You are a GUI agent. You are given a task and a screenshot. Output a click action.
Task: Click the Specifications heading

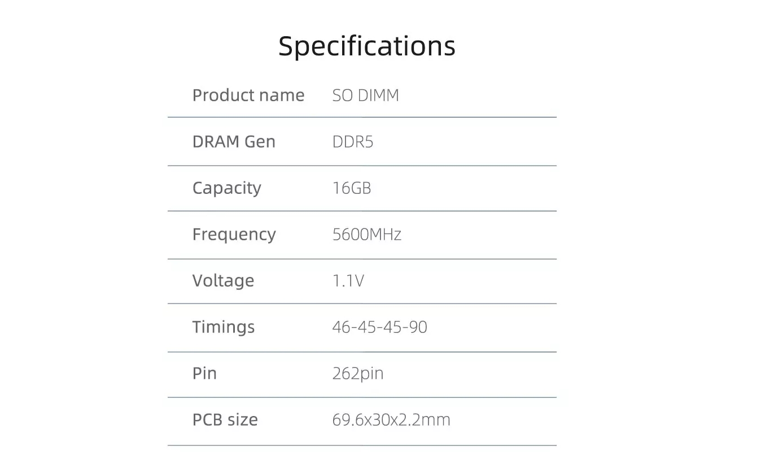pyautogui.click(x=367, y=47)
